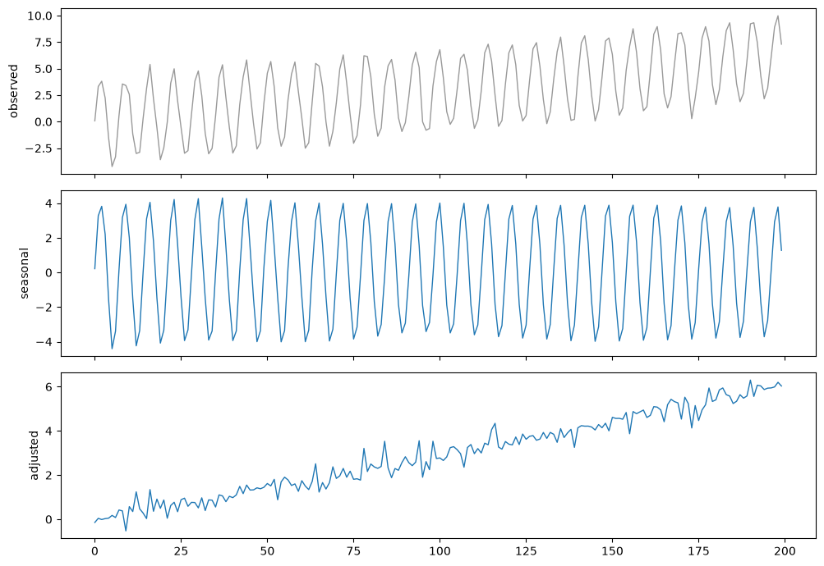Screen dimensions: 824x566
Task: Click the "0.0" tick on observed axis
Action: pyautogui.click(x=43, y=122)
